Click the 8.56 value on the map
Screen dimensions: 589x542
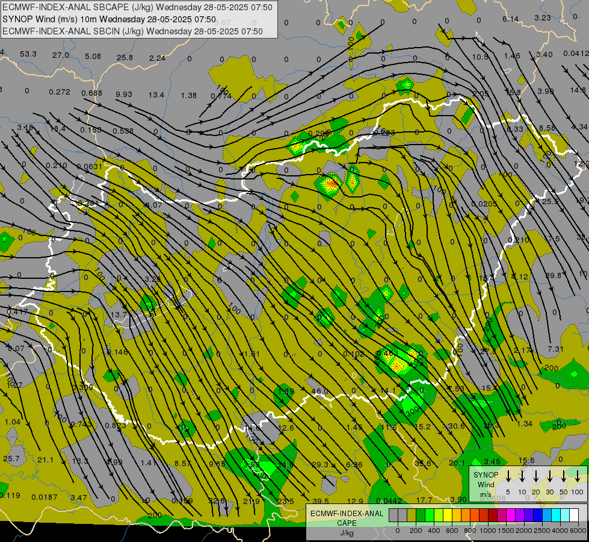click(x=547, y=128)
